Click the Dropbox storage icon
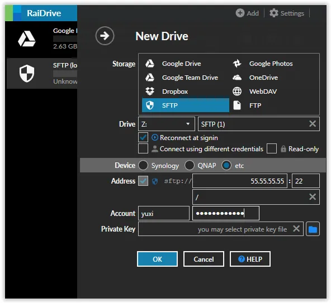Screen dimensions: 331x303 pyautogui.click(x=150, y=92)
